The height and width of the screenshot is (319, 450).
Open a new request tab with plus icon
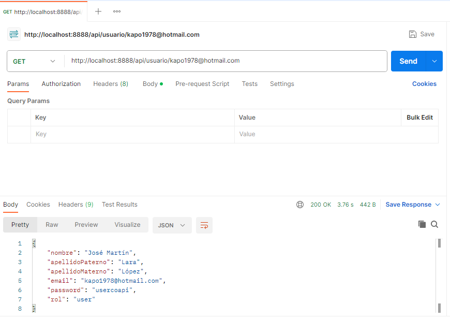coord(98,11)
